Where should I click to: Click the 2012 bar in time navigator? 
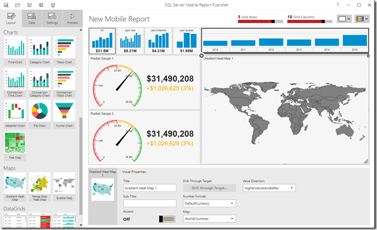(x=271, y=42)
